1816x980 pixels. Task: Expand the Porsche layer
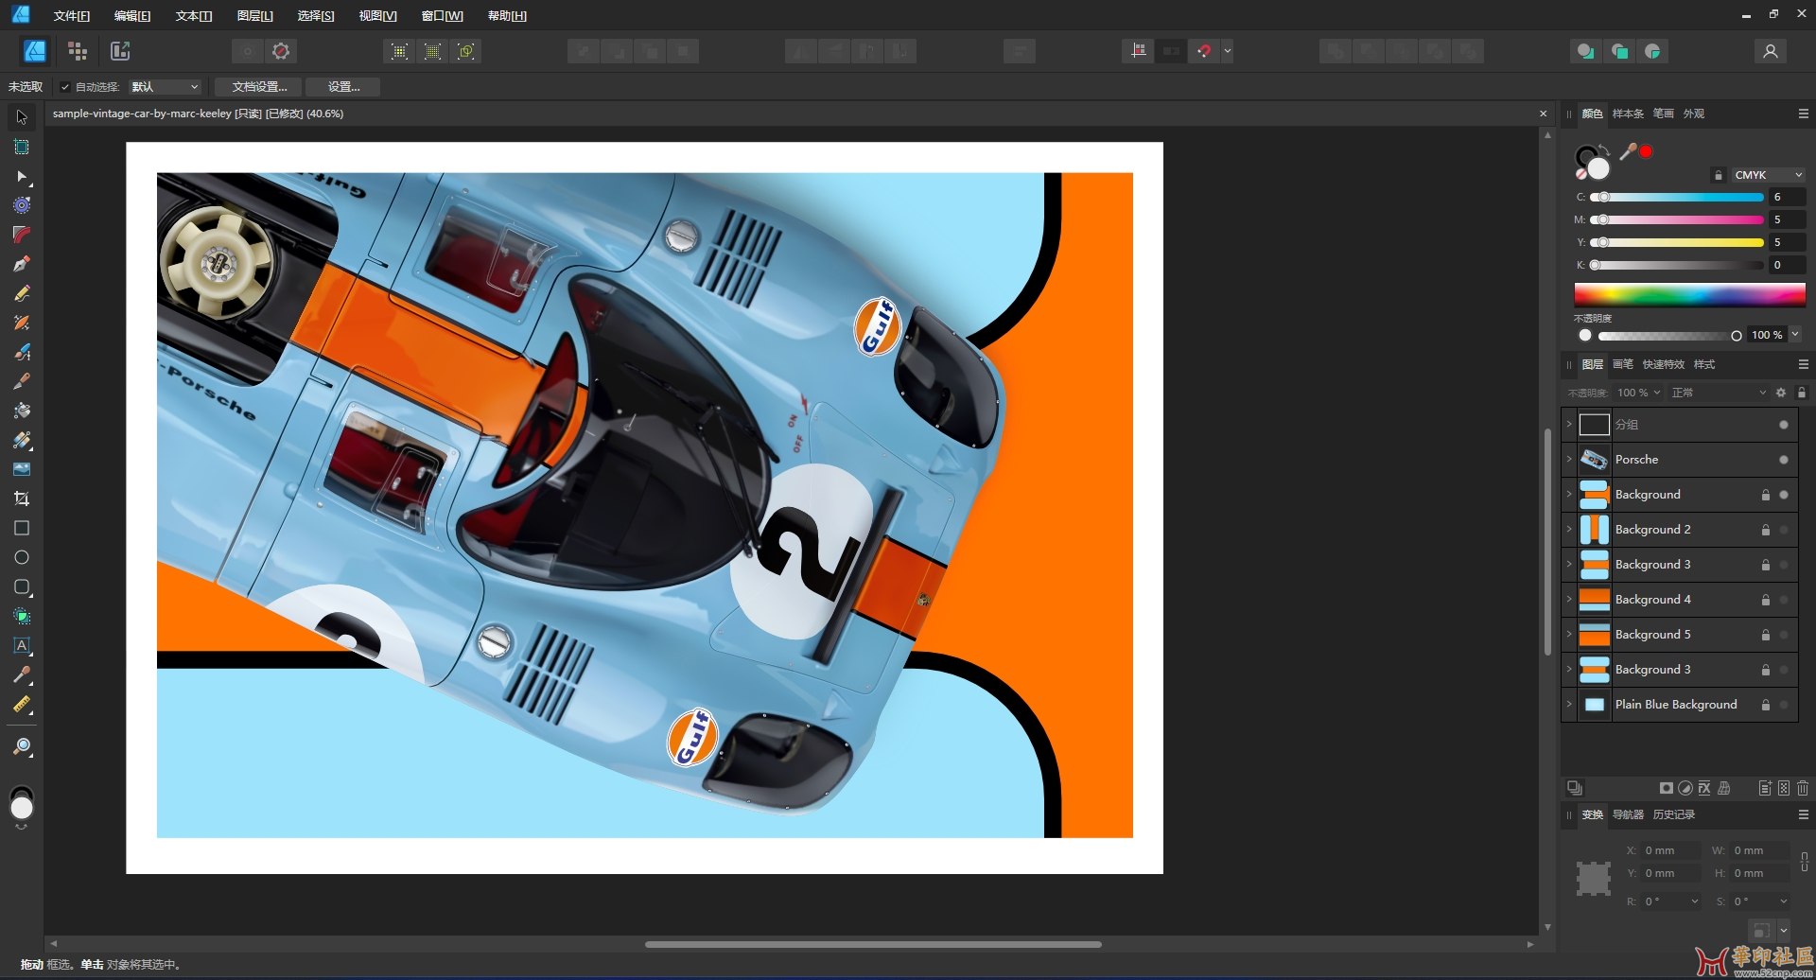[1569, 460]
